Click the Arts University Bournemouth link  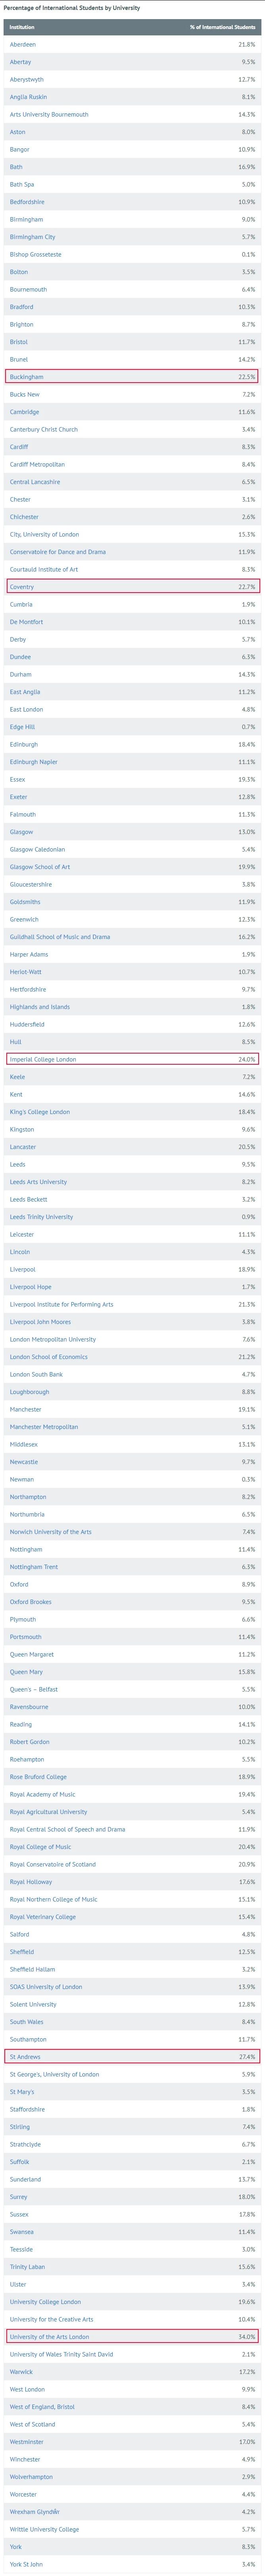tap(49, 115)
